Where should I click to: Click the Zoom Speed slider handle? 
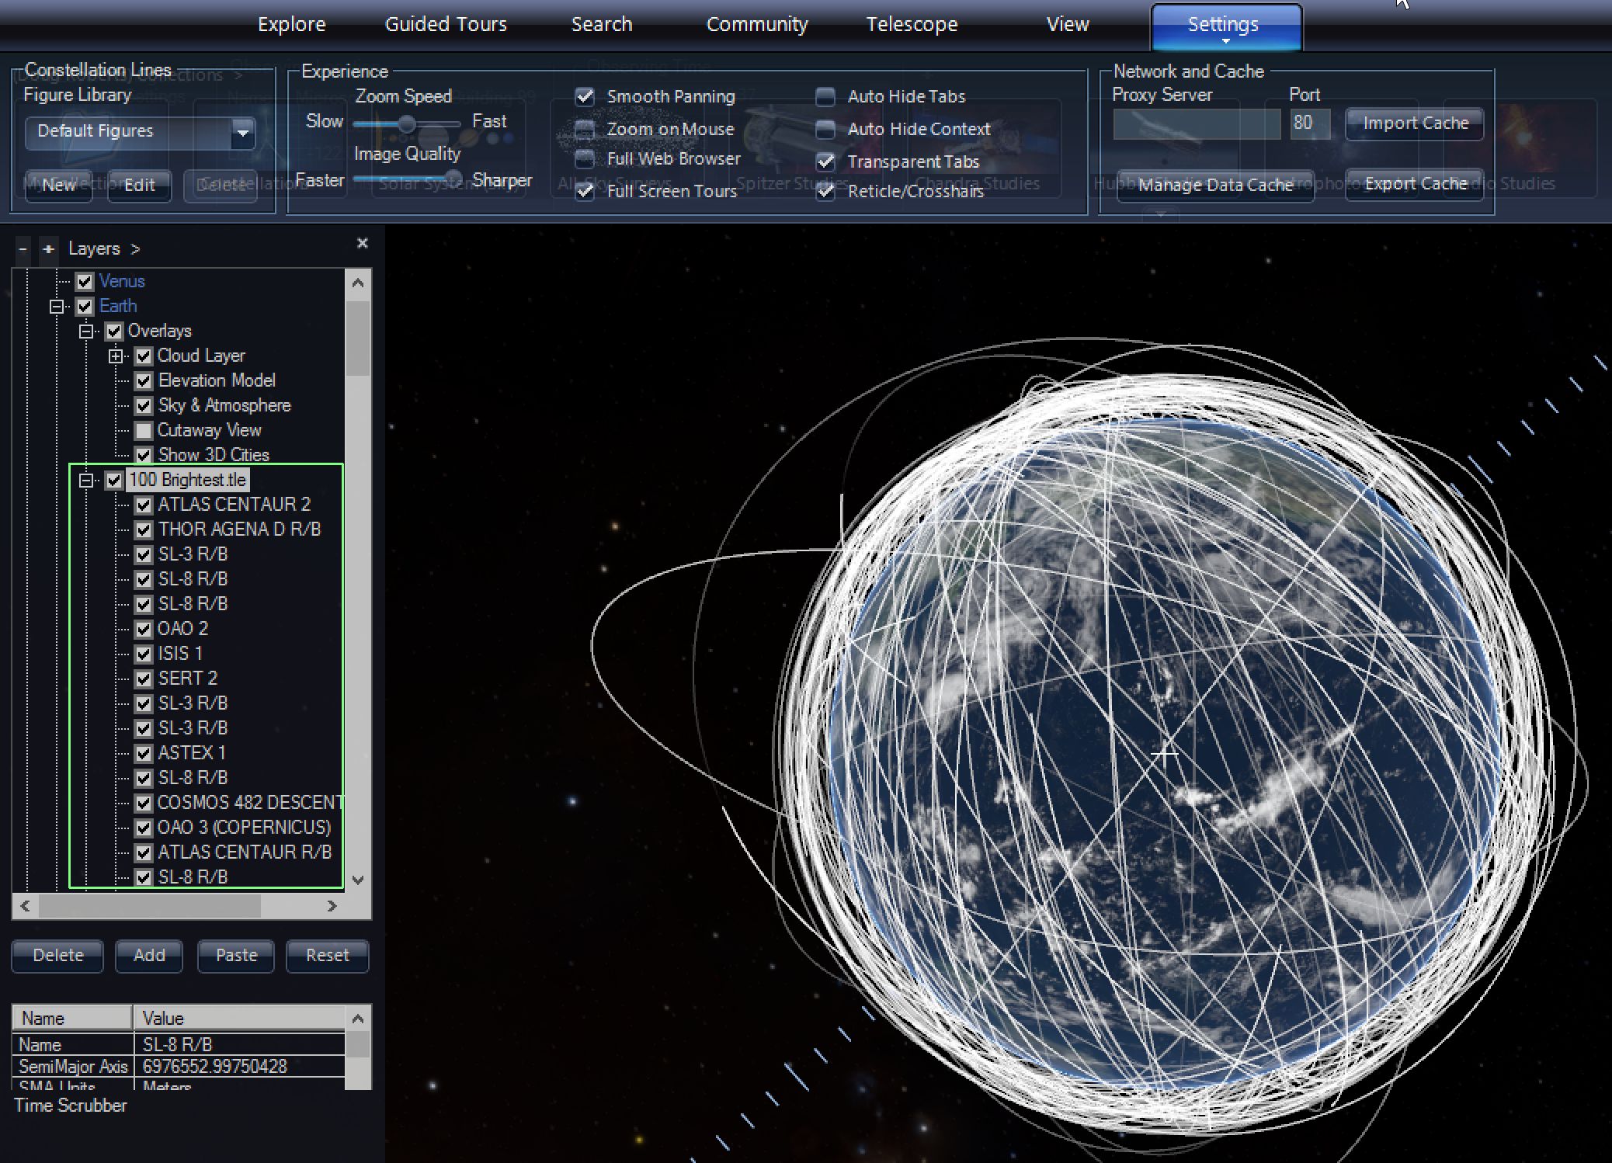click(406, 123)
